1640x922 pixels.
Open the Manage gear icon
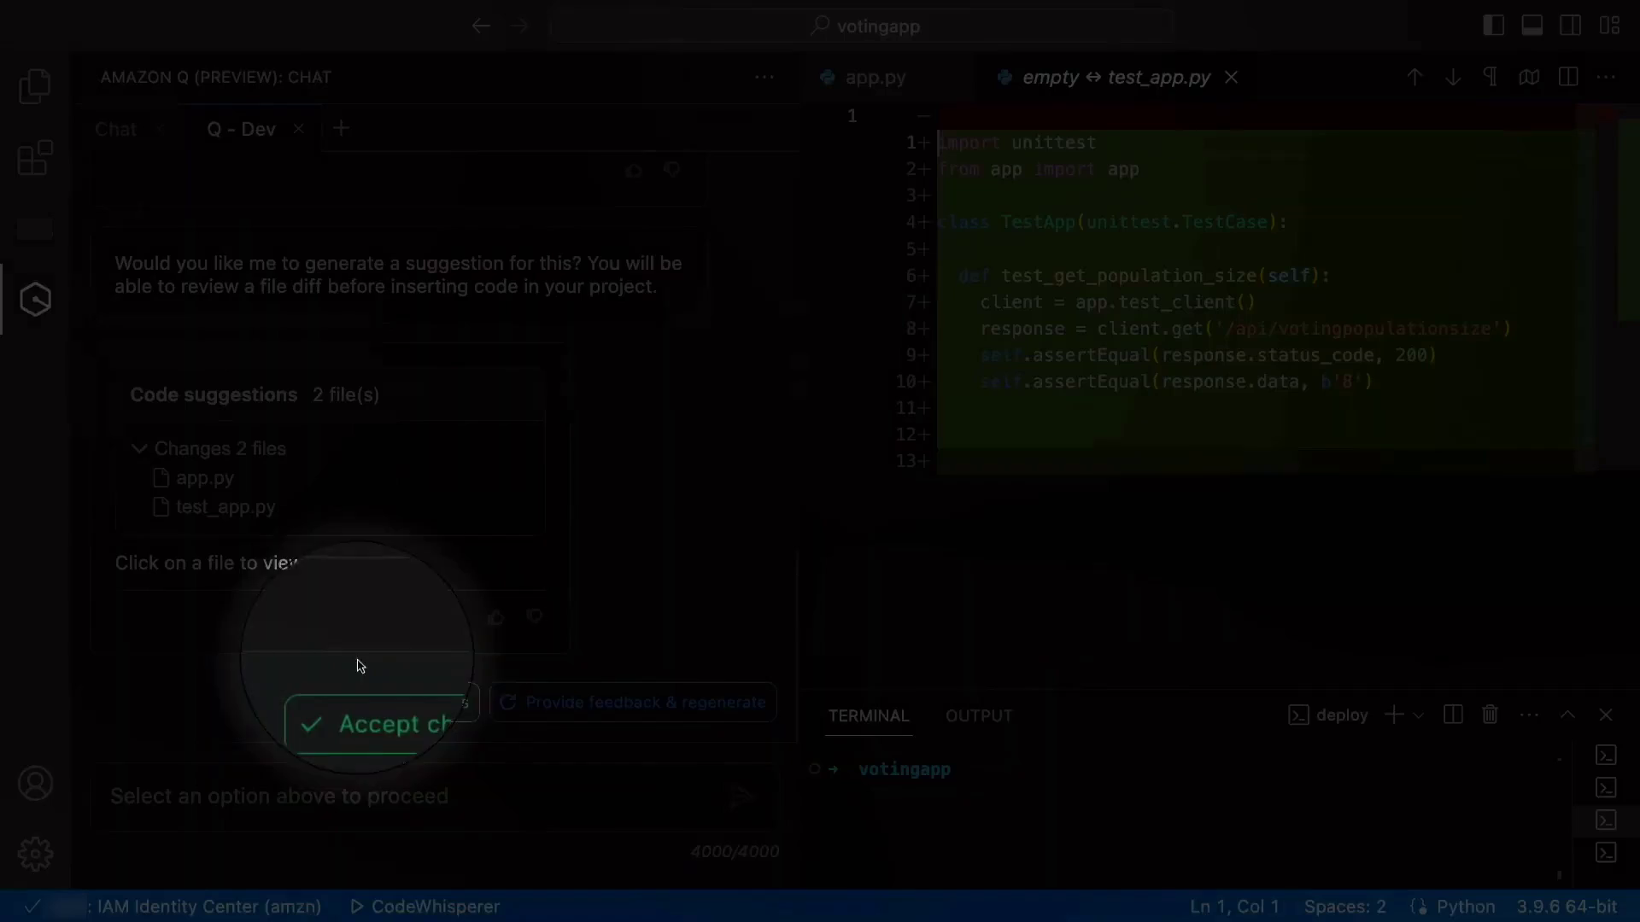pos(35,853)
